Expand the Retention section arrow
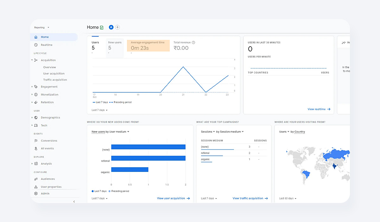The height and width of the screenshot is (222, 380). [32, 102]
